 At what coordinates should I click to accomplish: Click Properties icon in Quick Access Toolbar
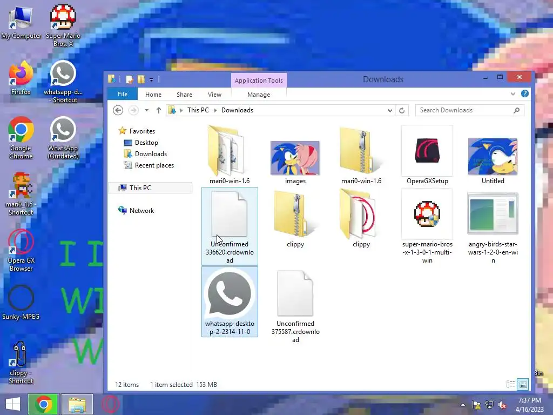pos(130,79)
